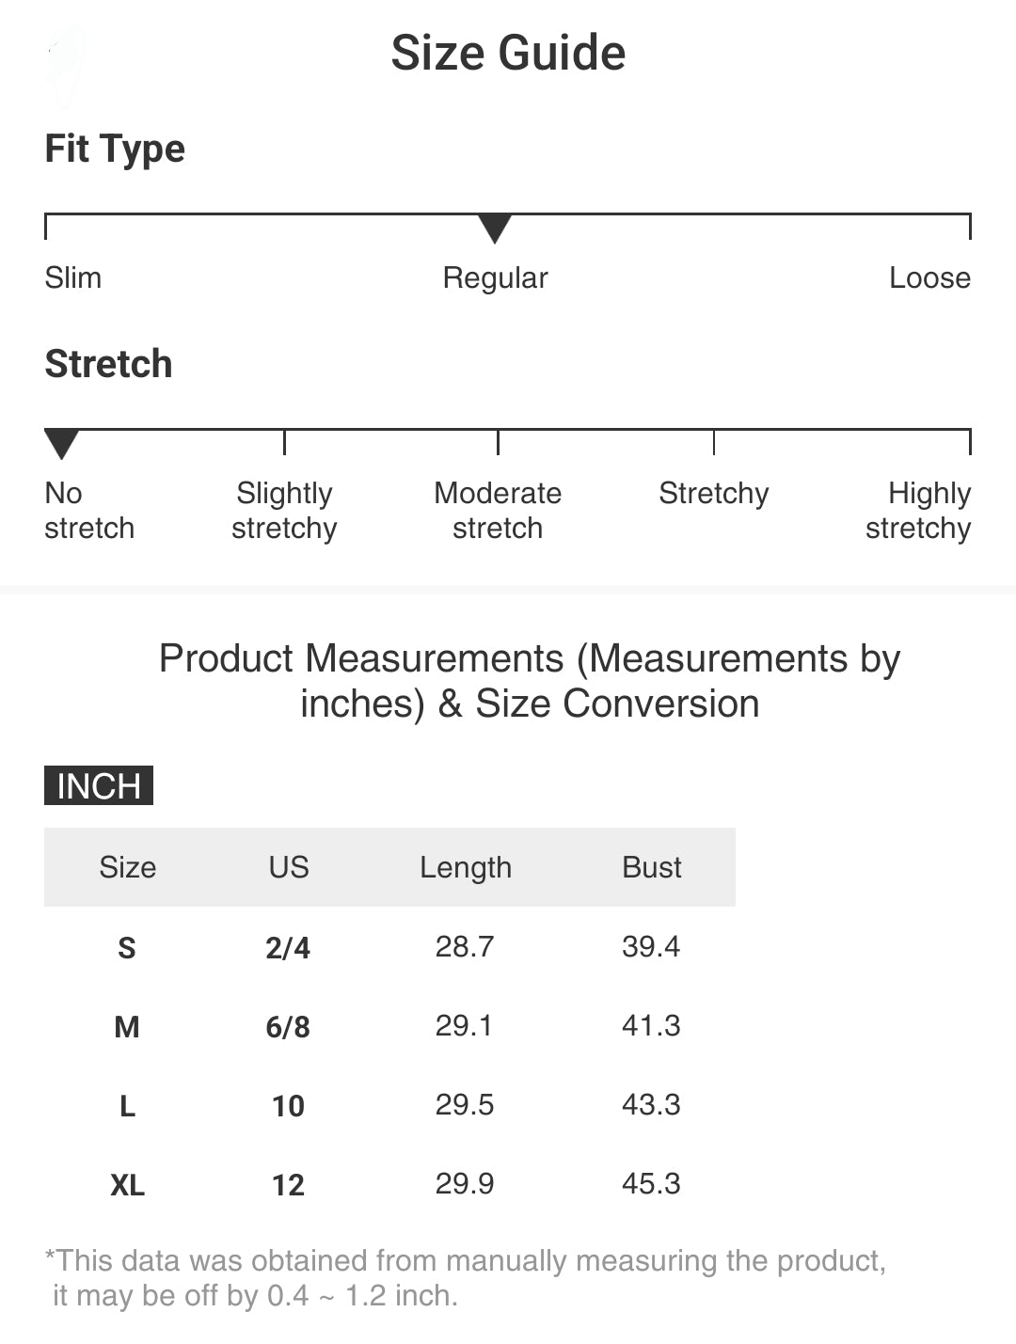Select the S size row label
1016x1344 pixels.
click(127, 947)
